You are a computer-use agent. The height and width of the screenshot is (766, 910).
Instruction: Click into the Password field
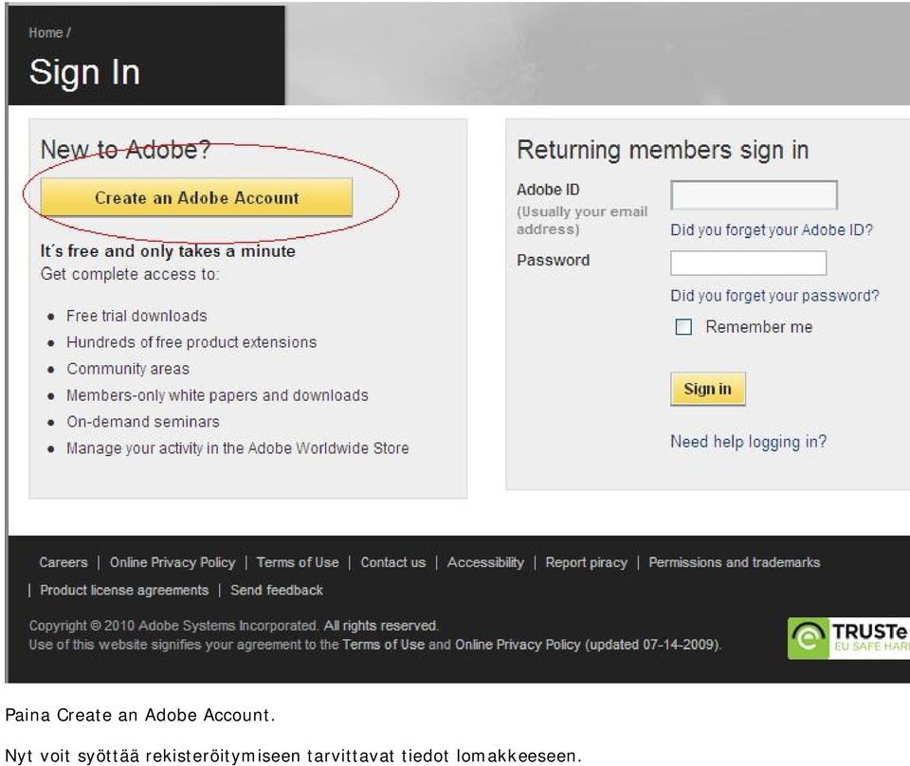[748, 263]
